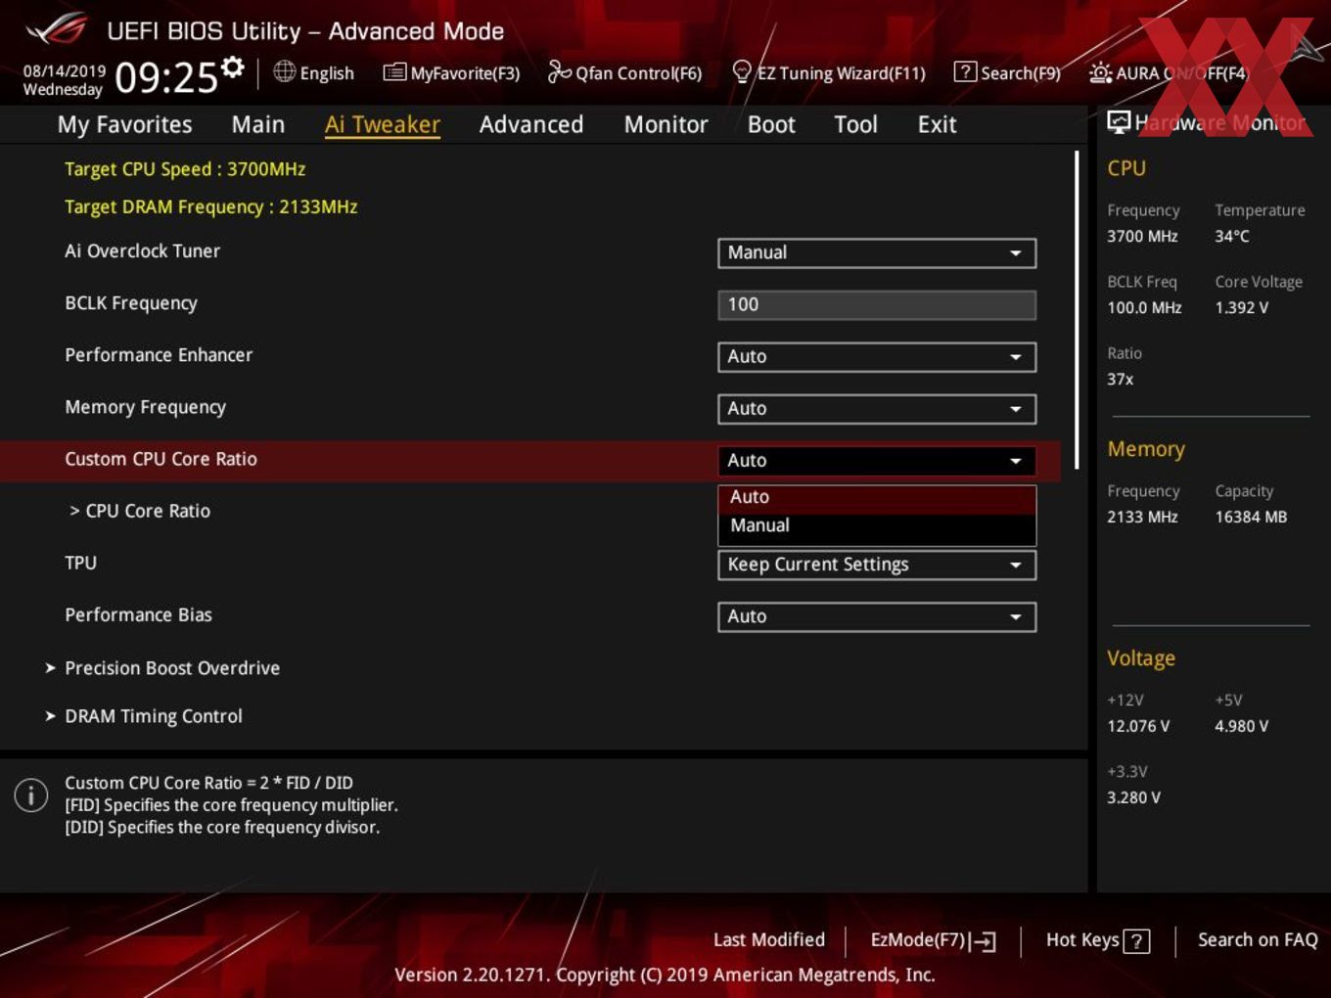
Task: Click the Hardware Monitor screen icon
Action: click(1119, 122)
